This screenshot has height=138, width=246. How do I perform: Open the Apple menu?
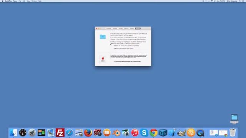[3, 1]
